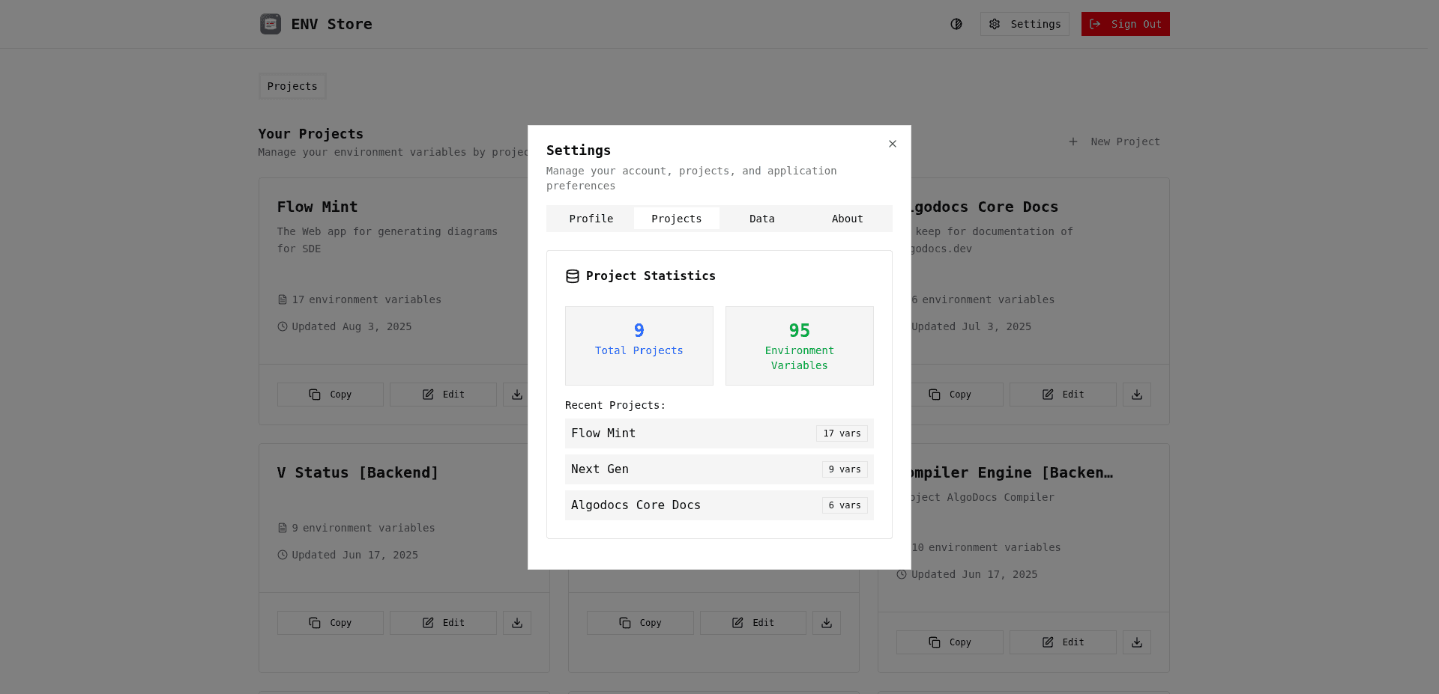Click the ENV Store logo icon
The height and width of the screenshot is (694, 1439).
(271, 24)
